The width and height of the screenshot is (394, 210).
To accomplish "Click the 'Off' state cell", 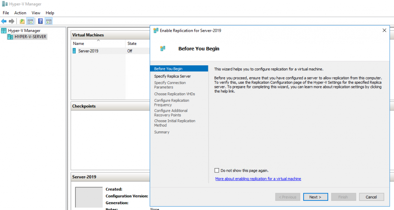I will point(130,51).
